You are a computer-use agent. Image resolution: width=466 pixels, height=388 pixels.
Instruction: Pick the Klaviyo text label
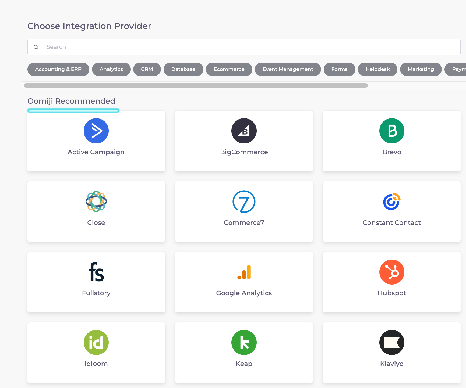tap(392, 364)
